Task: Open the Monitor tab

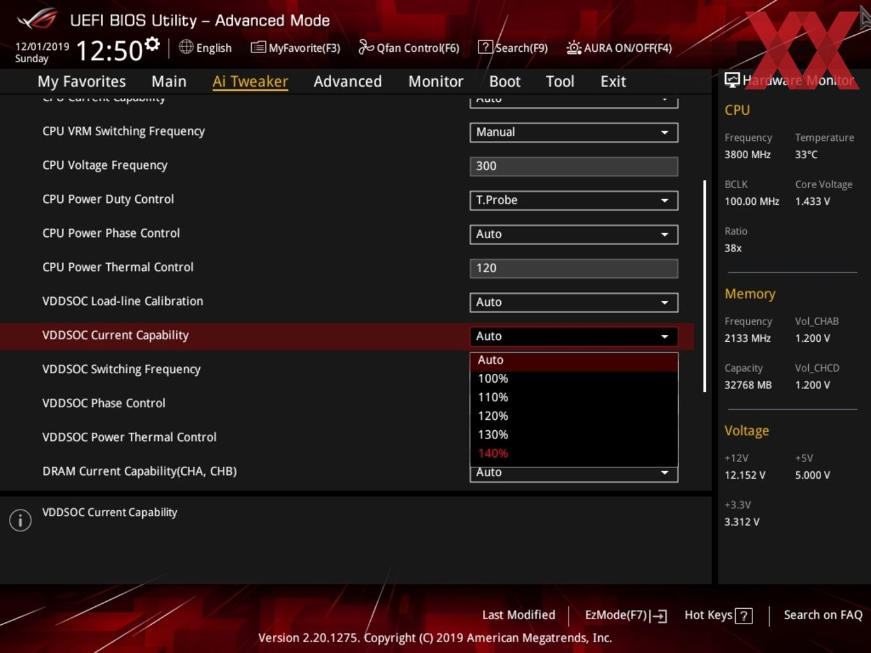Action: 435,81
